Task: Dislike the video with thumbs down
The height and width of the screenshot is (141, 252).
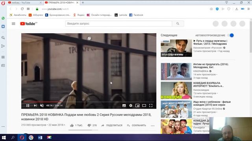Action: pyautogui.click(x=89, y=125)
